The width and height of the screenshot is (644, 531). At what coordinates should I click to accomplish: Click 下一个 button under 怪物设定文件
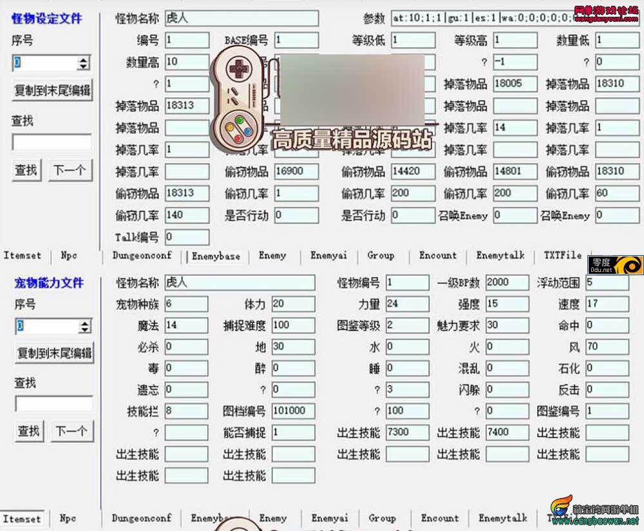click(x=70, y=170)
